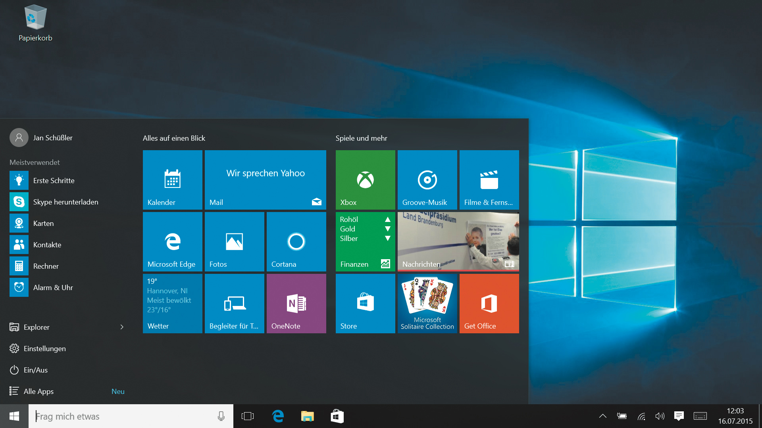Image resolution: width=762 pixels, height=428 pixels.
Task: Click Get Office tile
Action: pyautogui.click(x=489, y=304)
